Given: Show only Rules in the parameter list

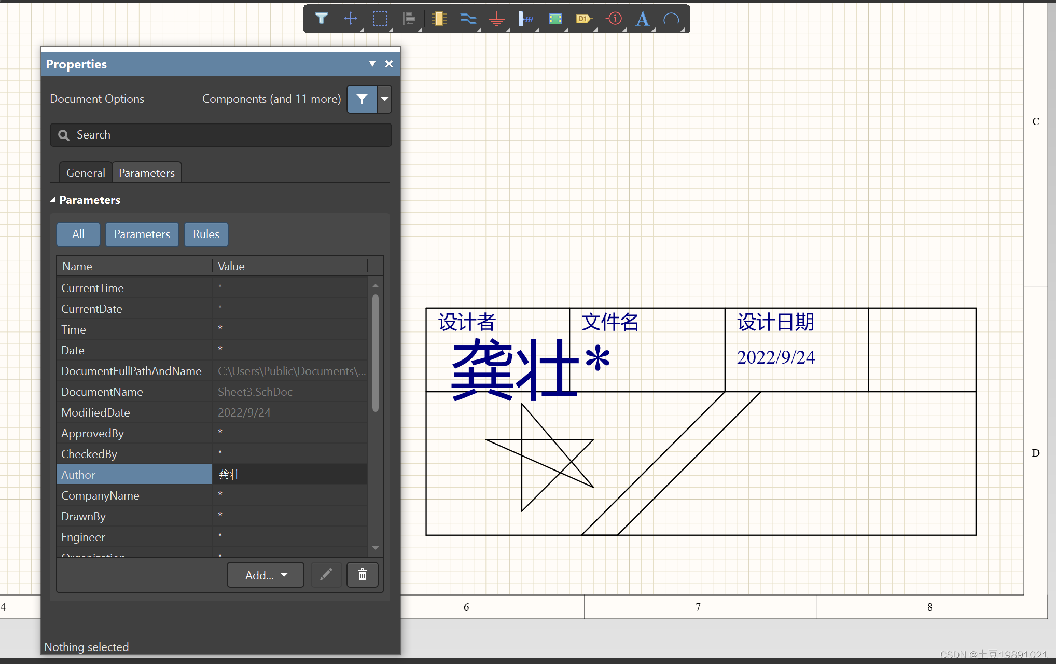Looking at the screenshot, I should coord(205,234).
